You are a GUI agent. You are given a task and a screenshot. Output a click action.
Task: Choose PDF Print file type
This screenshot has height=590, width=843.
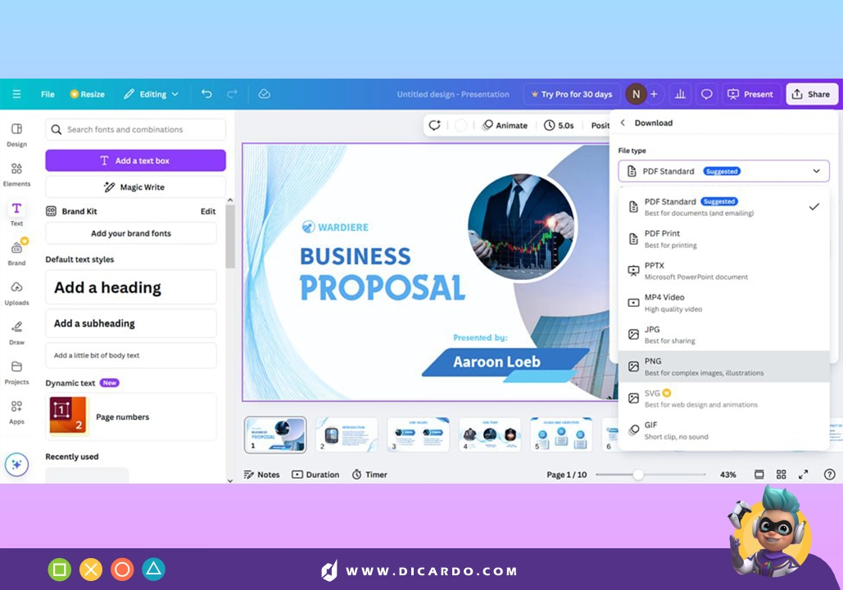tap(723, 239)
